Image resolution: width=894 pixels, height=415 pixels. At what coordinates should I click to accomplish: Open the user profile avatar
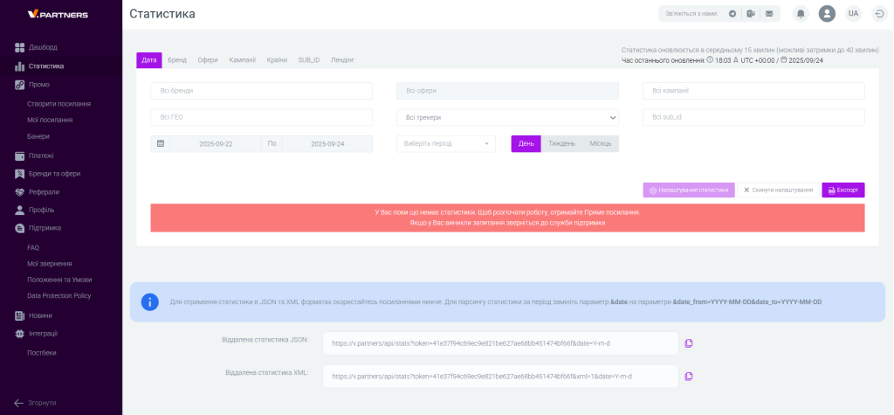[827, 14]
